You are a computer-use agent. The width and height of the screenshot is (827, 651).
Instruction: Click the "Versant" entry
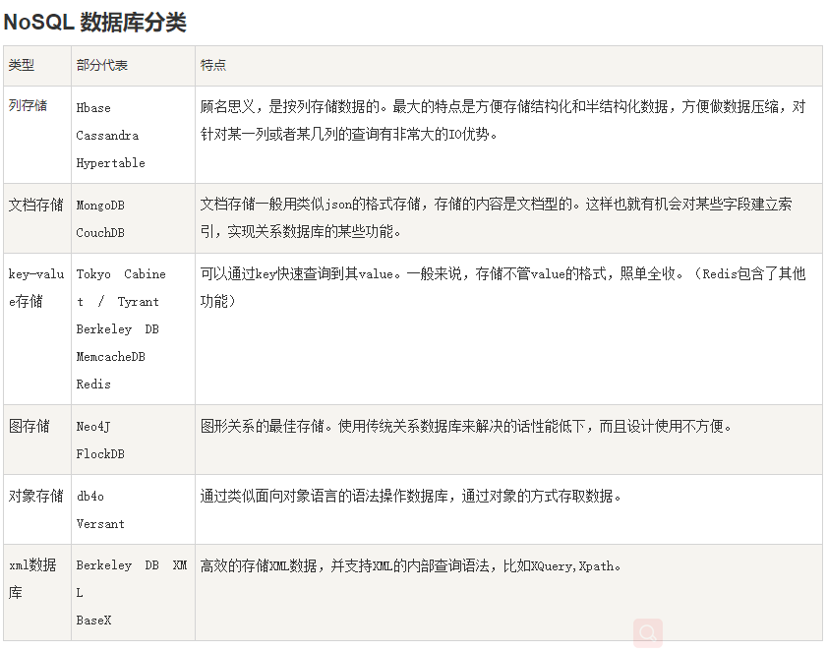[100, 524]
